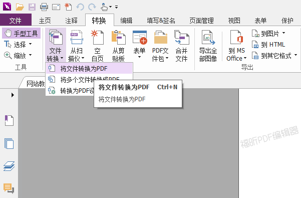Open the comments panel icon
Screen dimensions: 301x198
(x=9, y=188)
